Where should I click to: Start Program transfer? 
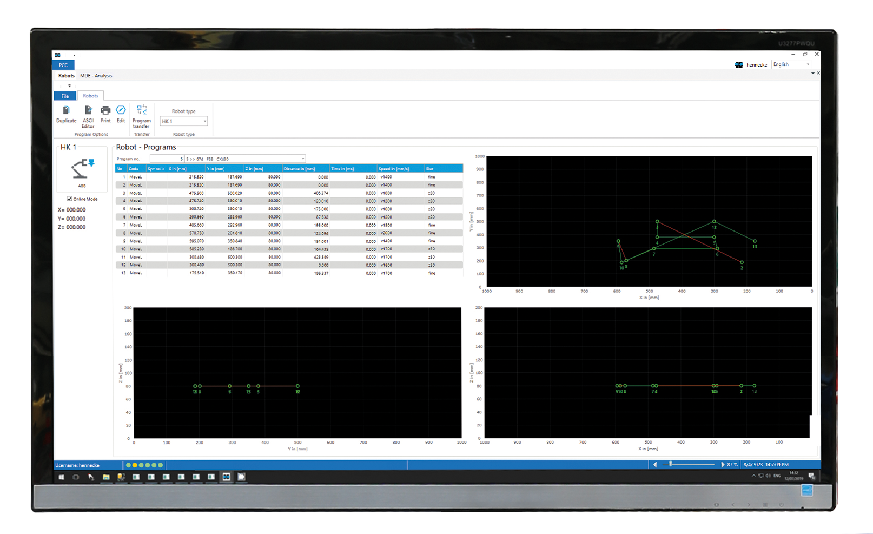[142, 110]
